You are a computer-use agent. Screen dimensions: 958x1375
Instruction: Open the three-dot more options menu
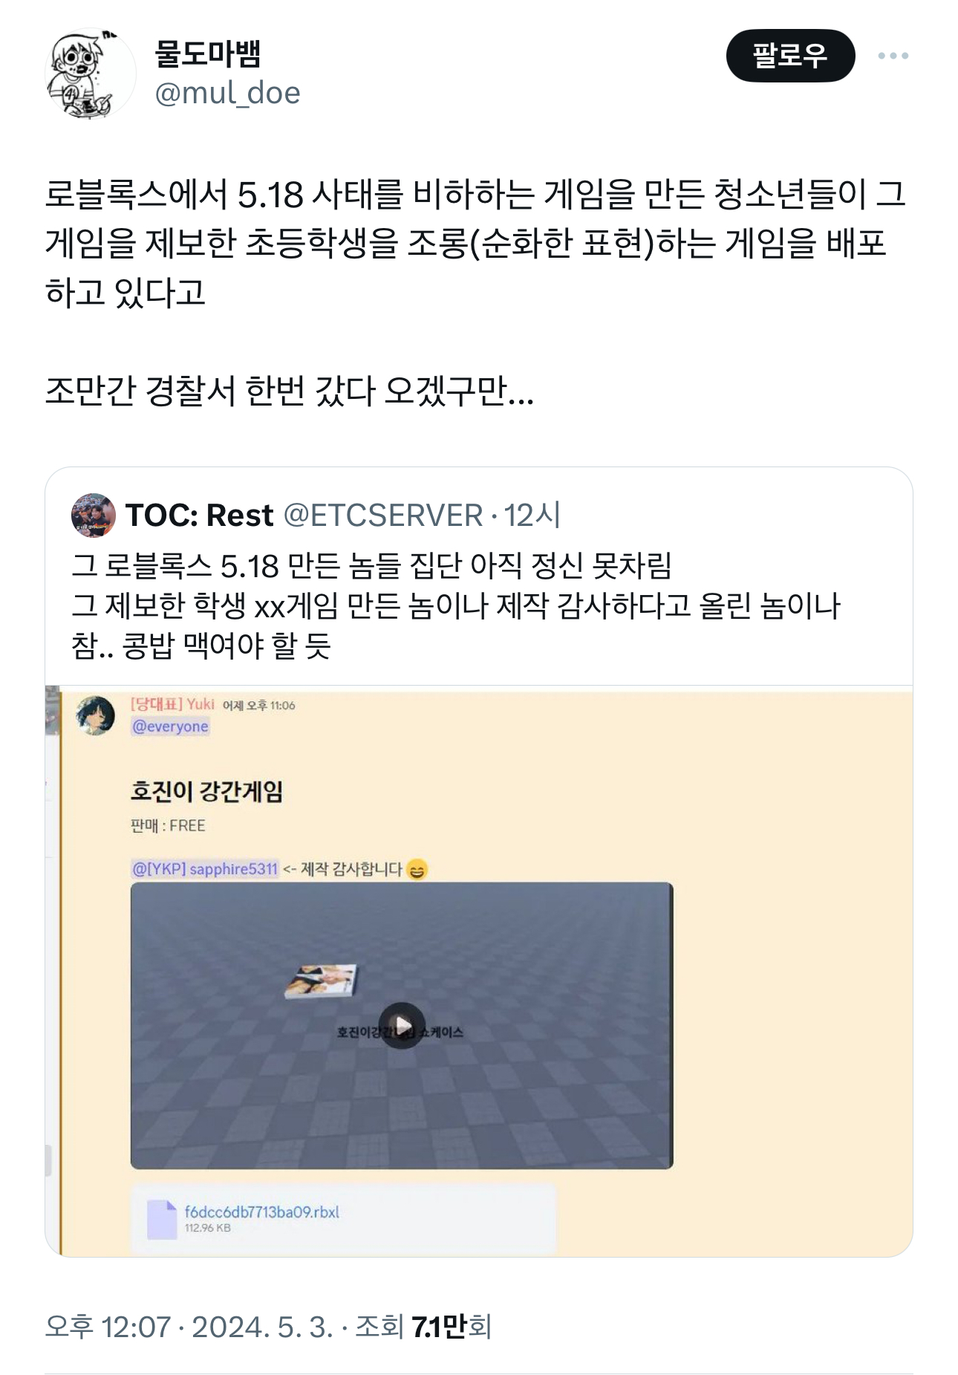(893, 56)
